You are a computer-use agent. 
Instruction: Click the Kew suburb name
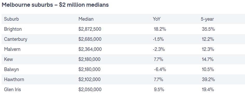point(9,59)
